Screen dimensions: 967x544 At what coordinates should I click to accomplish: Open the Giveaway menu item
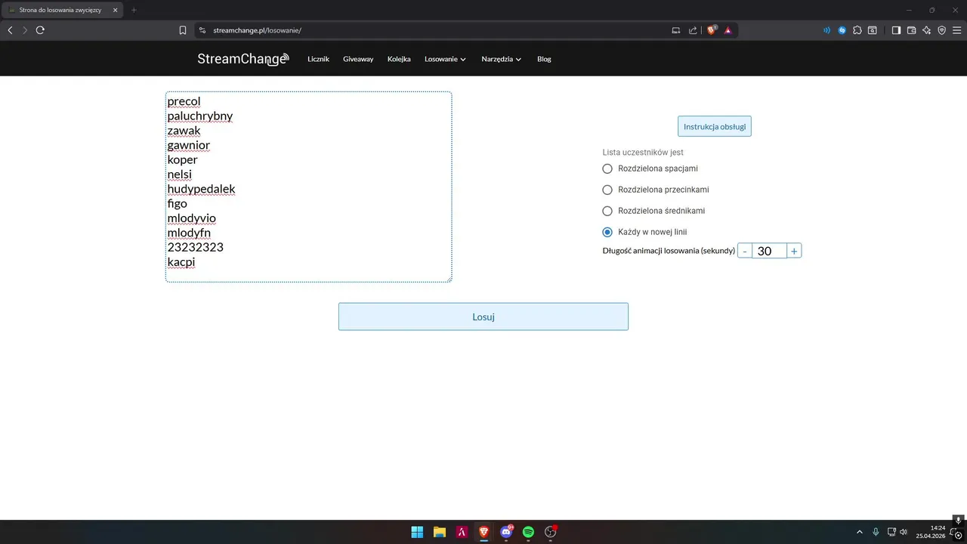(x=358, y=59)
